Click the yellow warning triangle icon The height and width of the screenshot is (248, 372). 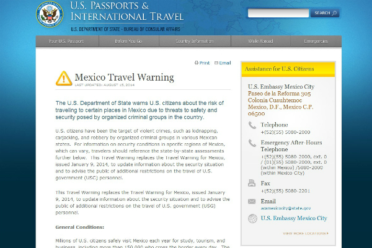63,78
